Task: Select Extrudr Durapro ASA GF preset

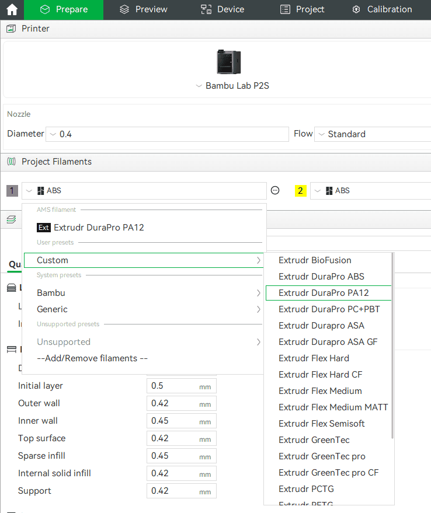Action: click(328, 342)
